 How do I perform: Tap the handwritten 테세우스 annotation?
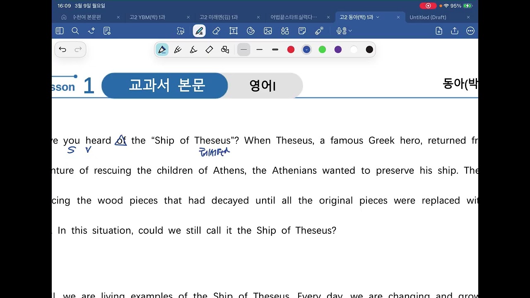pos(214,152)
